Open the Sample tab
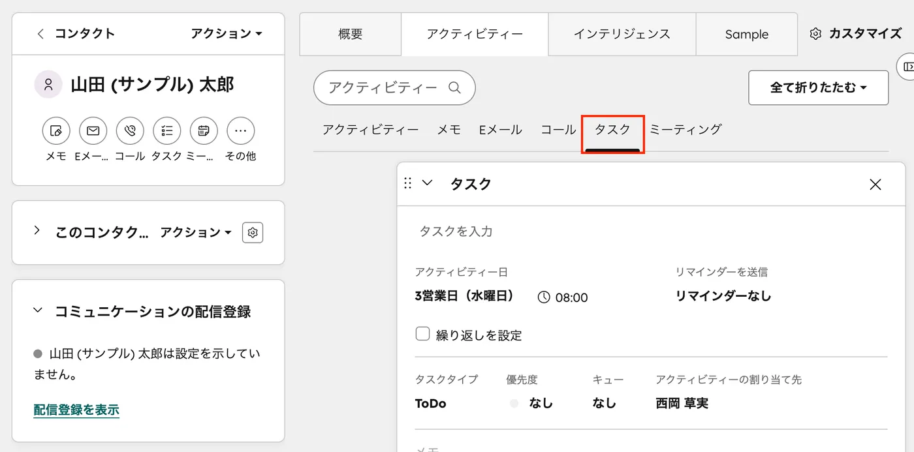Screen dimensions: 914x452 746,34
